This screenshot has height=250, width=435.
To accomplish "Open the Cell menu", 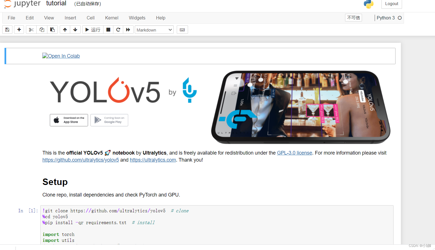I will 90,18.
